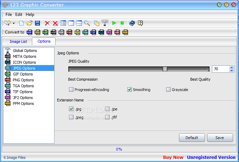Screen dimensions: 239x162
Task: Convert to WMF format icon
Action: pyautogui.click(x=53, y=32)
